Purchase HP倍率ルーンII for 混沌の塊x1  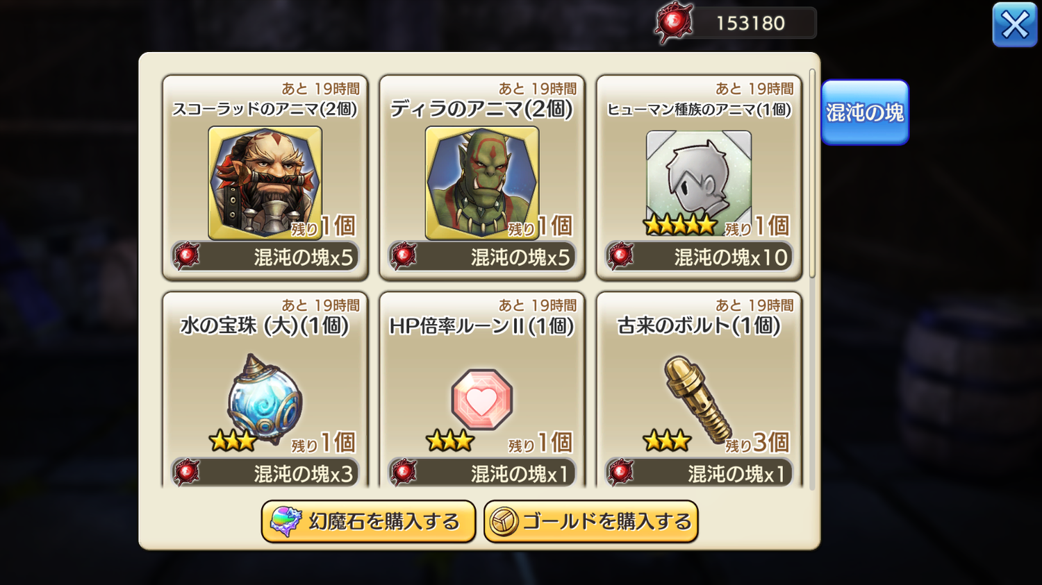coord(482,473)
